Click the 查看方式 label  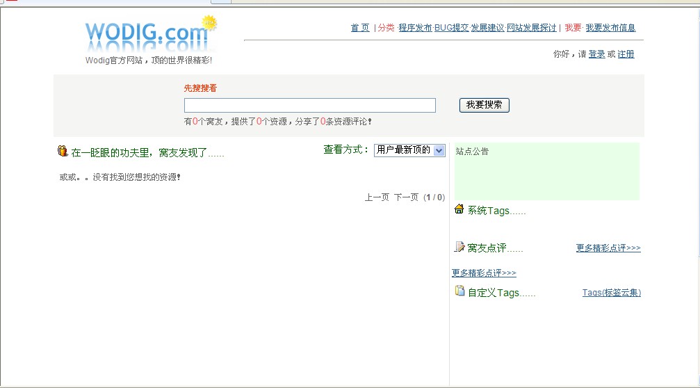coord(346,149)
